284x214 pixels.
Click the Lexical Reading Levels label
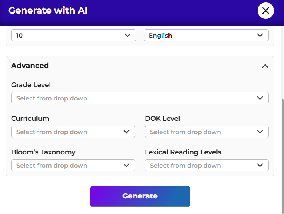click(183, 152)
